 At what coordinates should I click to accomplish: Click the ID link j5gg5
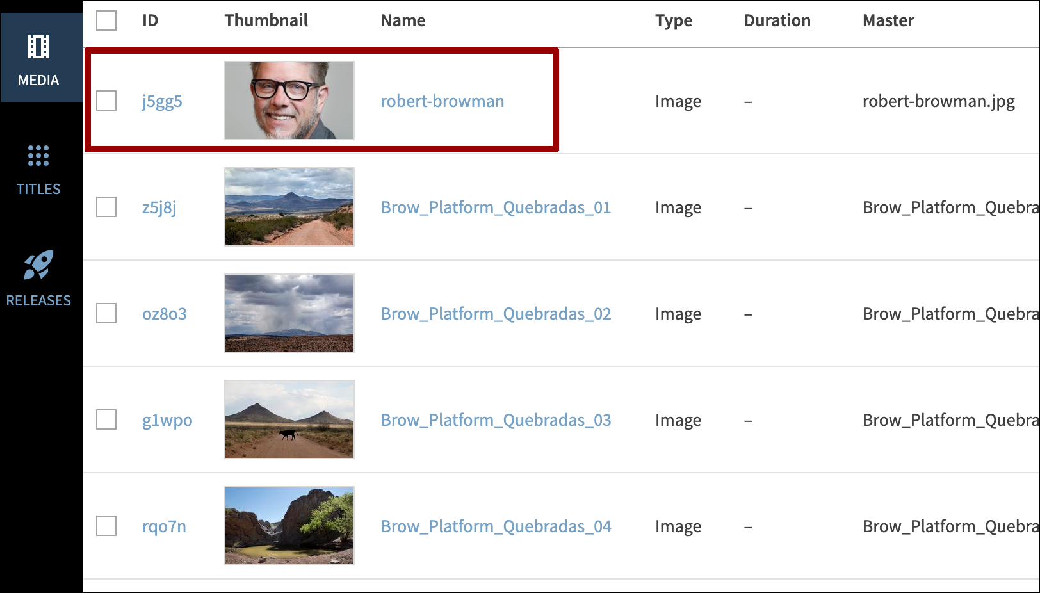tap(162, 101)
